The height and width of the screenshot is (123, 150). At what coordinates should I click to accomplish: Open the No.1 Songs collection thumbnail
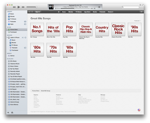pos(37,29)
